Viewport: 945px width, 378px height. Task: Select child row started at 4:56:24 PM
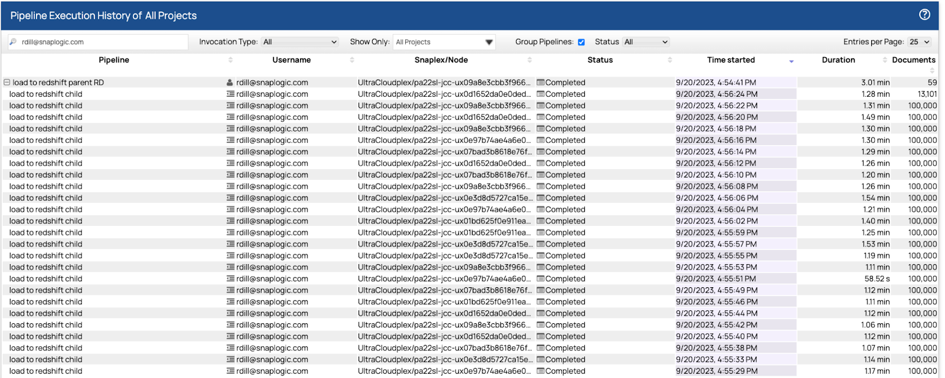click(45, 94)
